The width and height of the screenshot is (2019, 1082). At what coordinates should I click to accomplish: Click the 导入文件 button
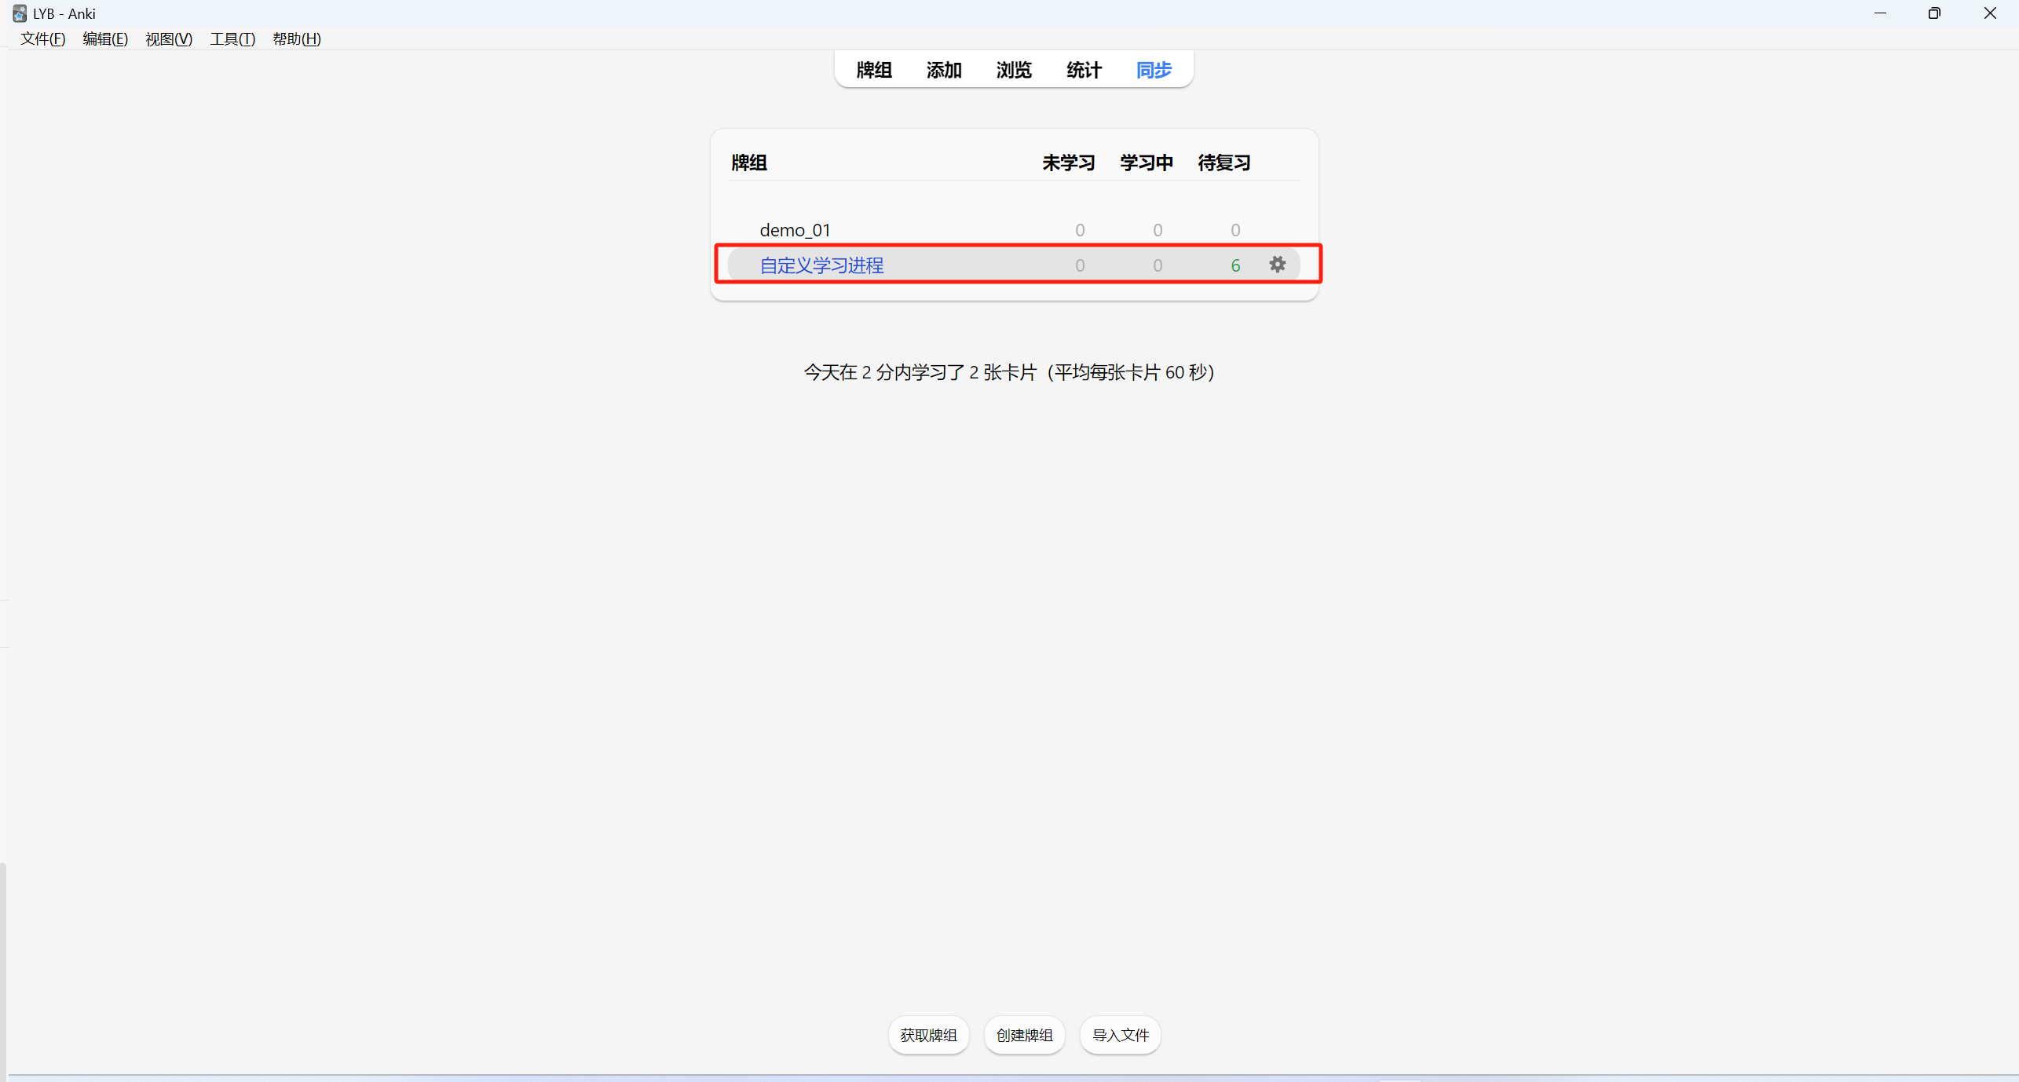tap(1120, 1035)
